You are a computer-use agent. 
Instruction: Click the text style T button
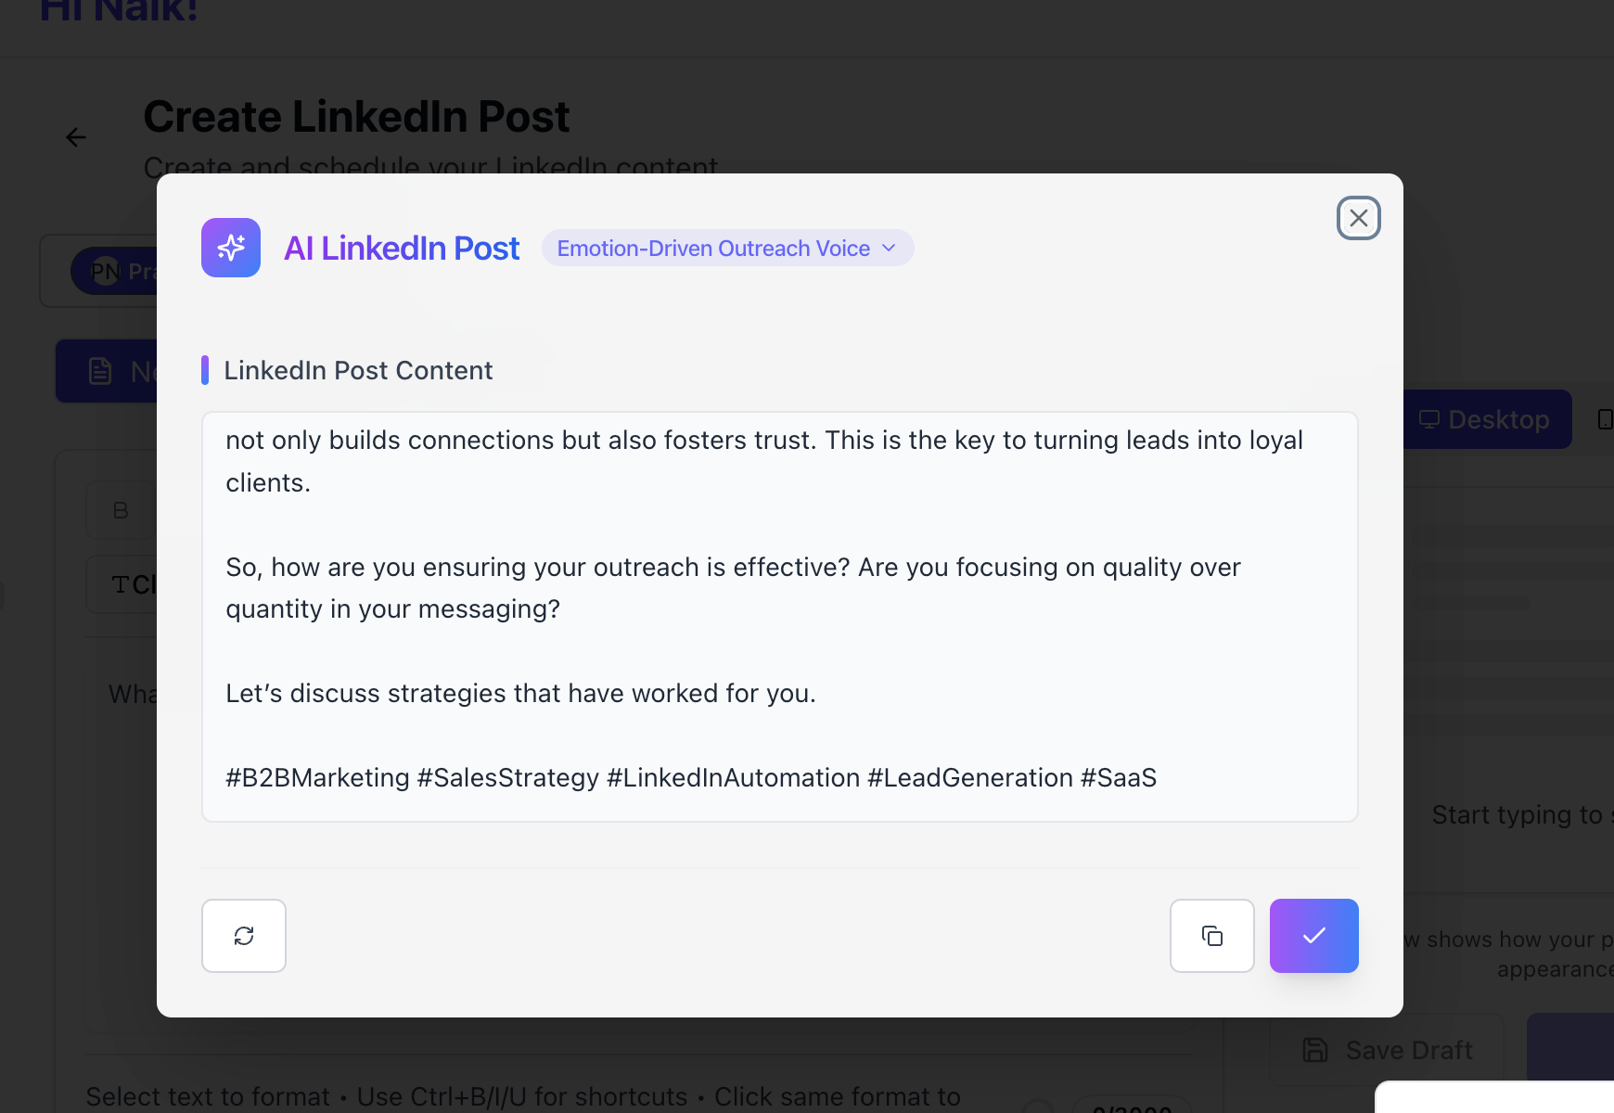121,584
